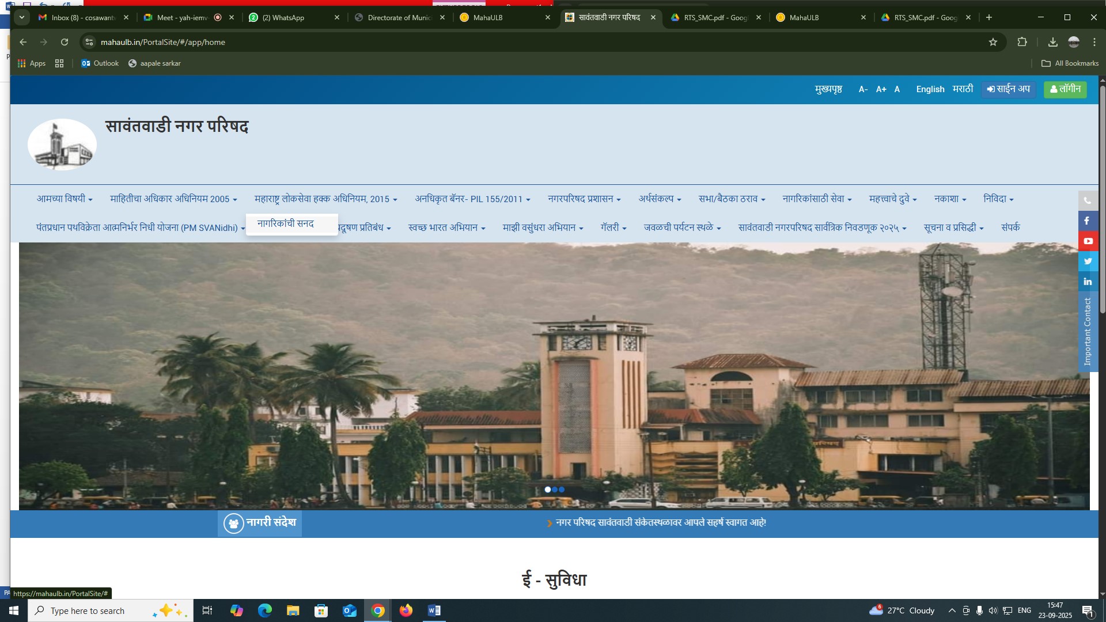Click the Facebook icon in the side panel
1106x622 pixels.
click(1087, 221)
